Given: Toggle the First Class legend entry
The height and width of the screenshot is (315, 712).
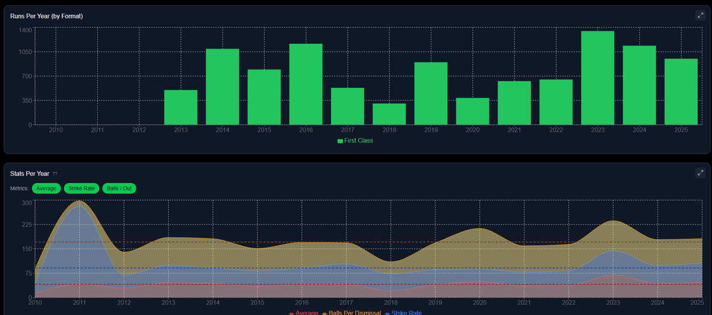Looking at the screenshot, I should [x=355, y=141].
